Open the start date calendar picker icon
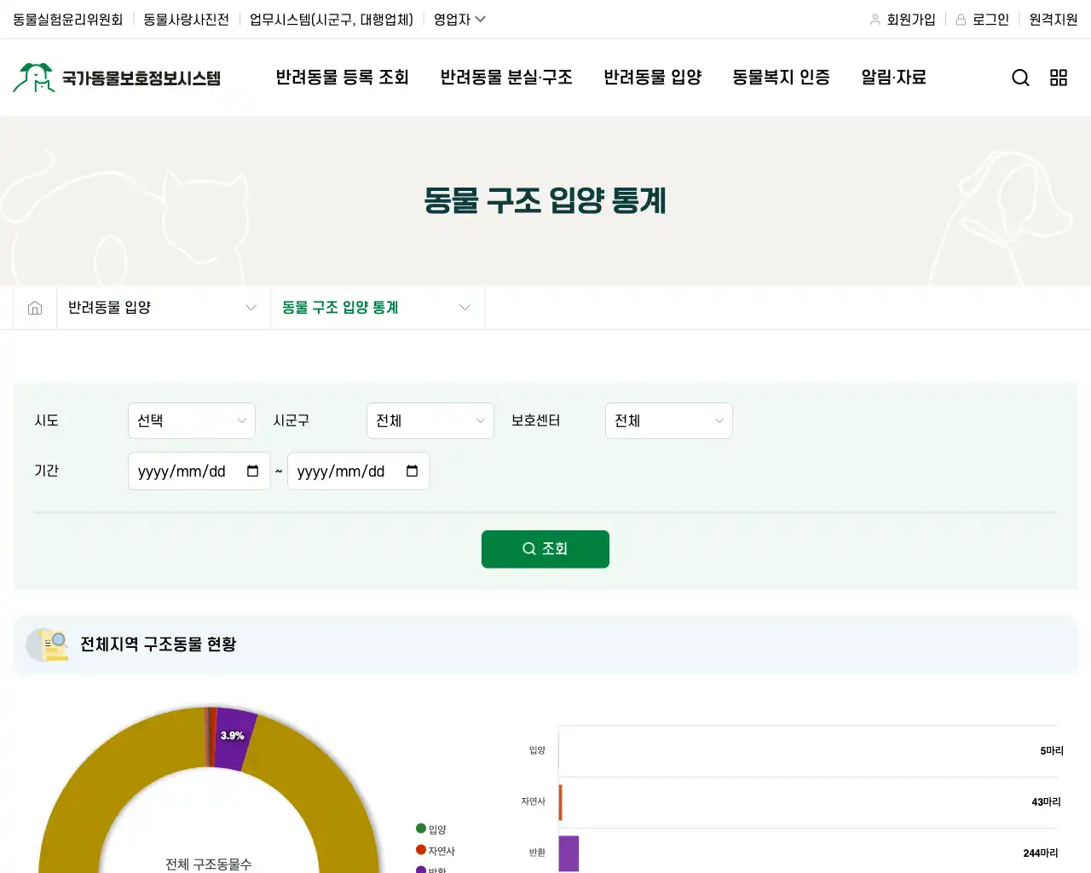This screenshot has height=873, width=1091. tap(252, 471)
